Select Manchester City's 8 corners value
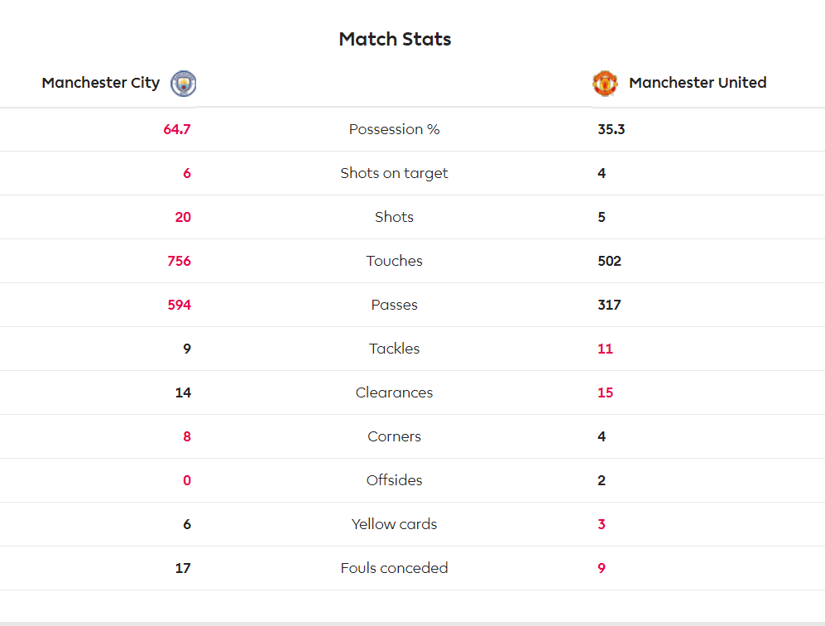Viewport: 825px width, 626px height. [x=187, y=436]
